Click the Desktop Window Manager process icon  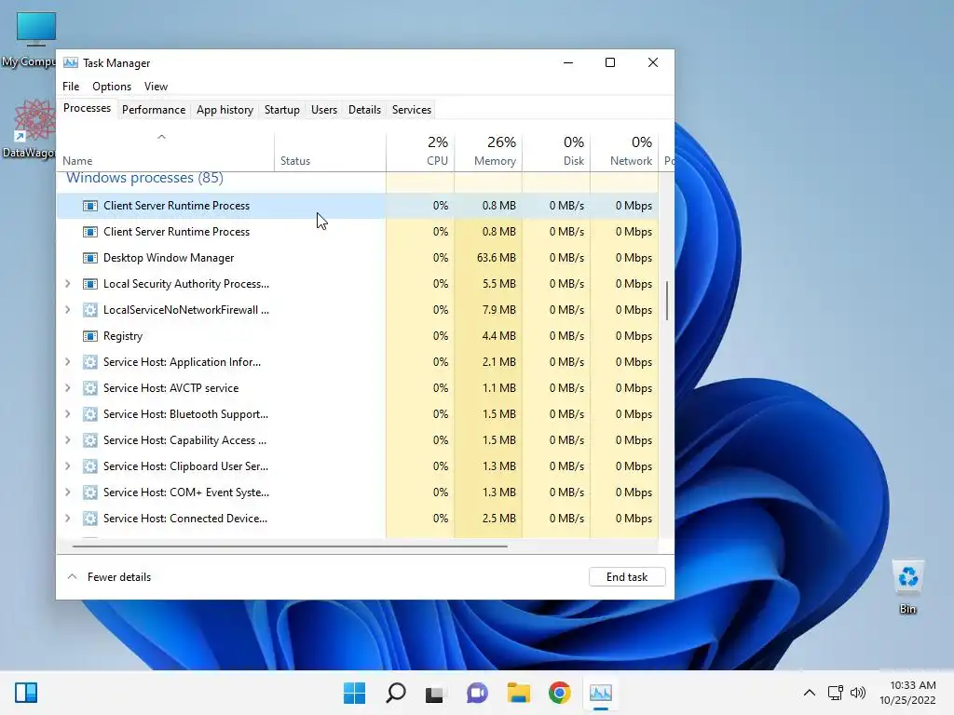point(90,258)
